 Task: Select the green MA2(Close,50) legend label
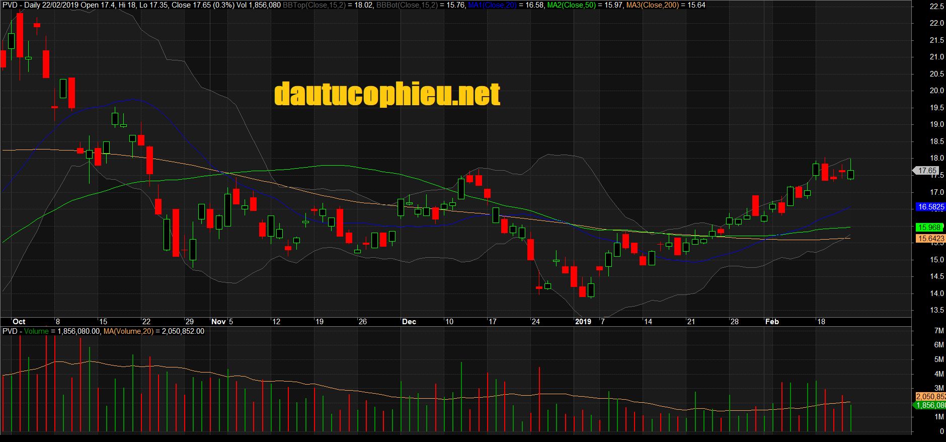pos(571,5)
